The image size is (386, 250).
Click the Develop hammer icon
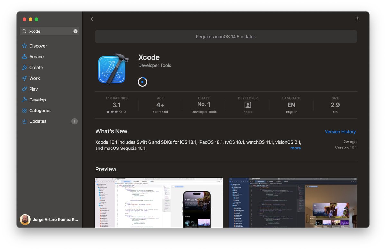24,100
